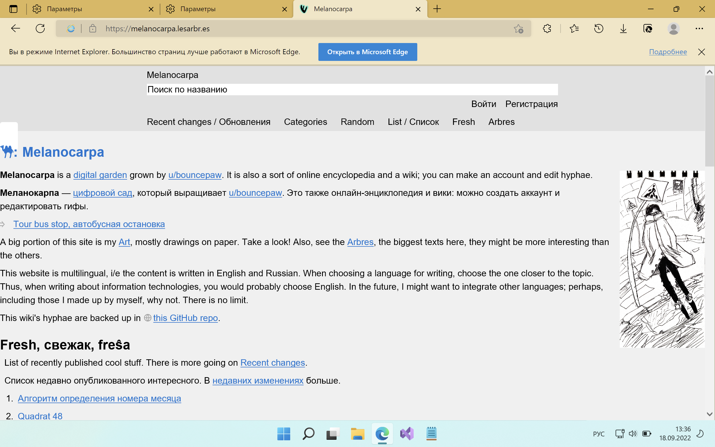This screenshot has width=715, height=447.
Task: Open the Windows Start menu
Action: [x=284, y=434]
